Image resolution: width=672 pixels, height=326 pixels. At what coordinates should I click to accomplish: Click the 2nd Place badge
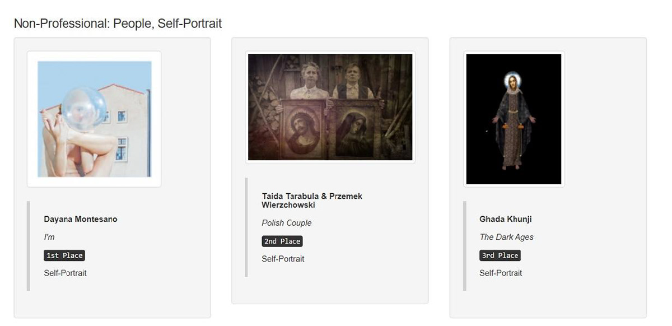282,241
